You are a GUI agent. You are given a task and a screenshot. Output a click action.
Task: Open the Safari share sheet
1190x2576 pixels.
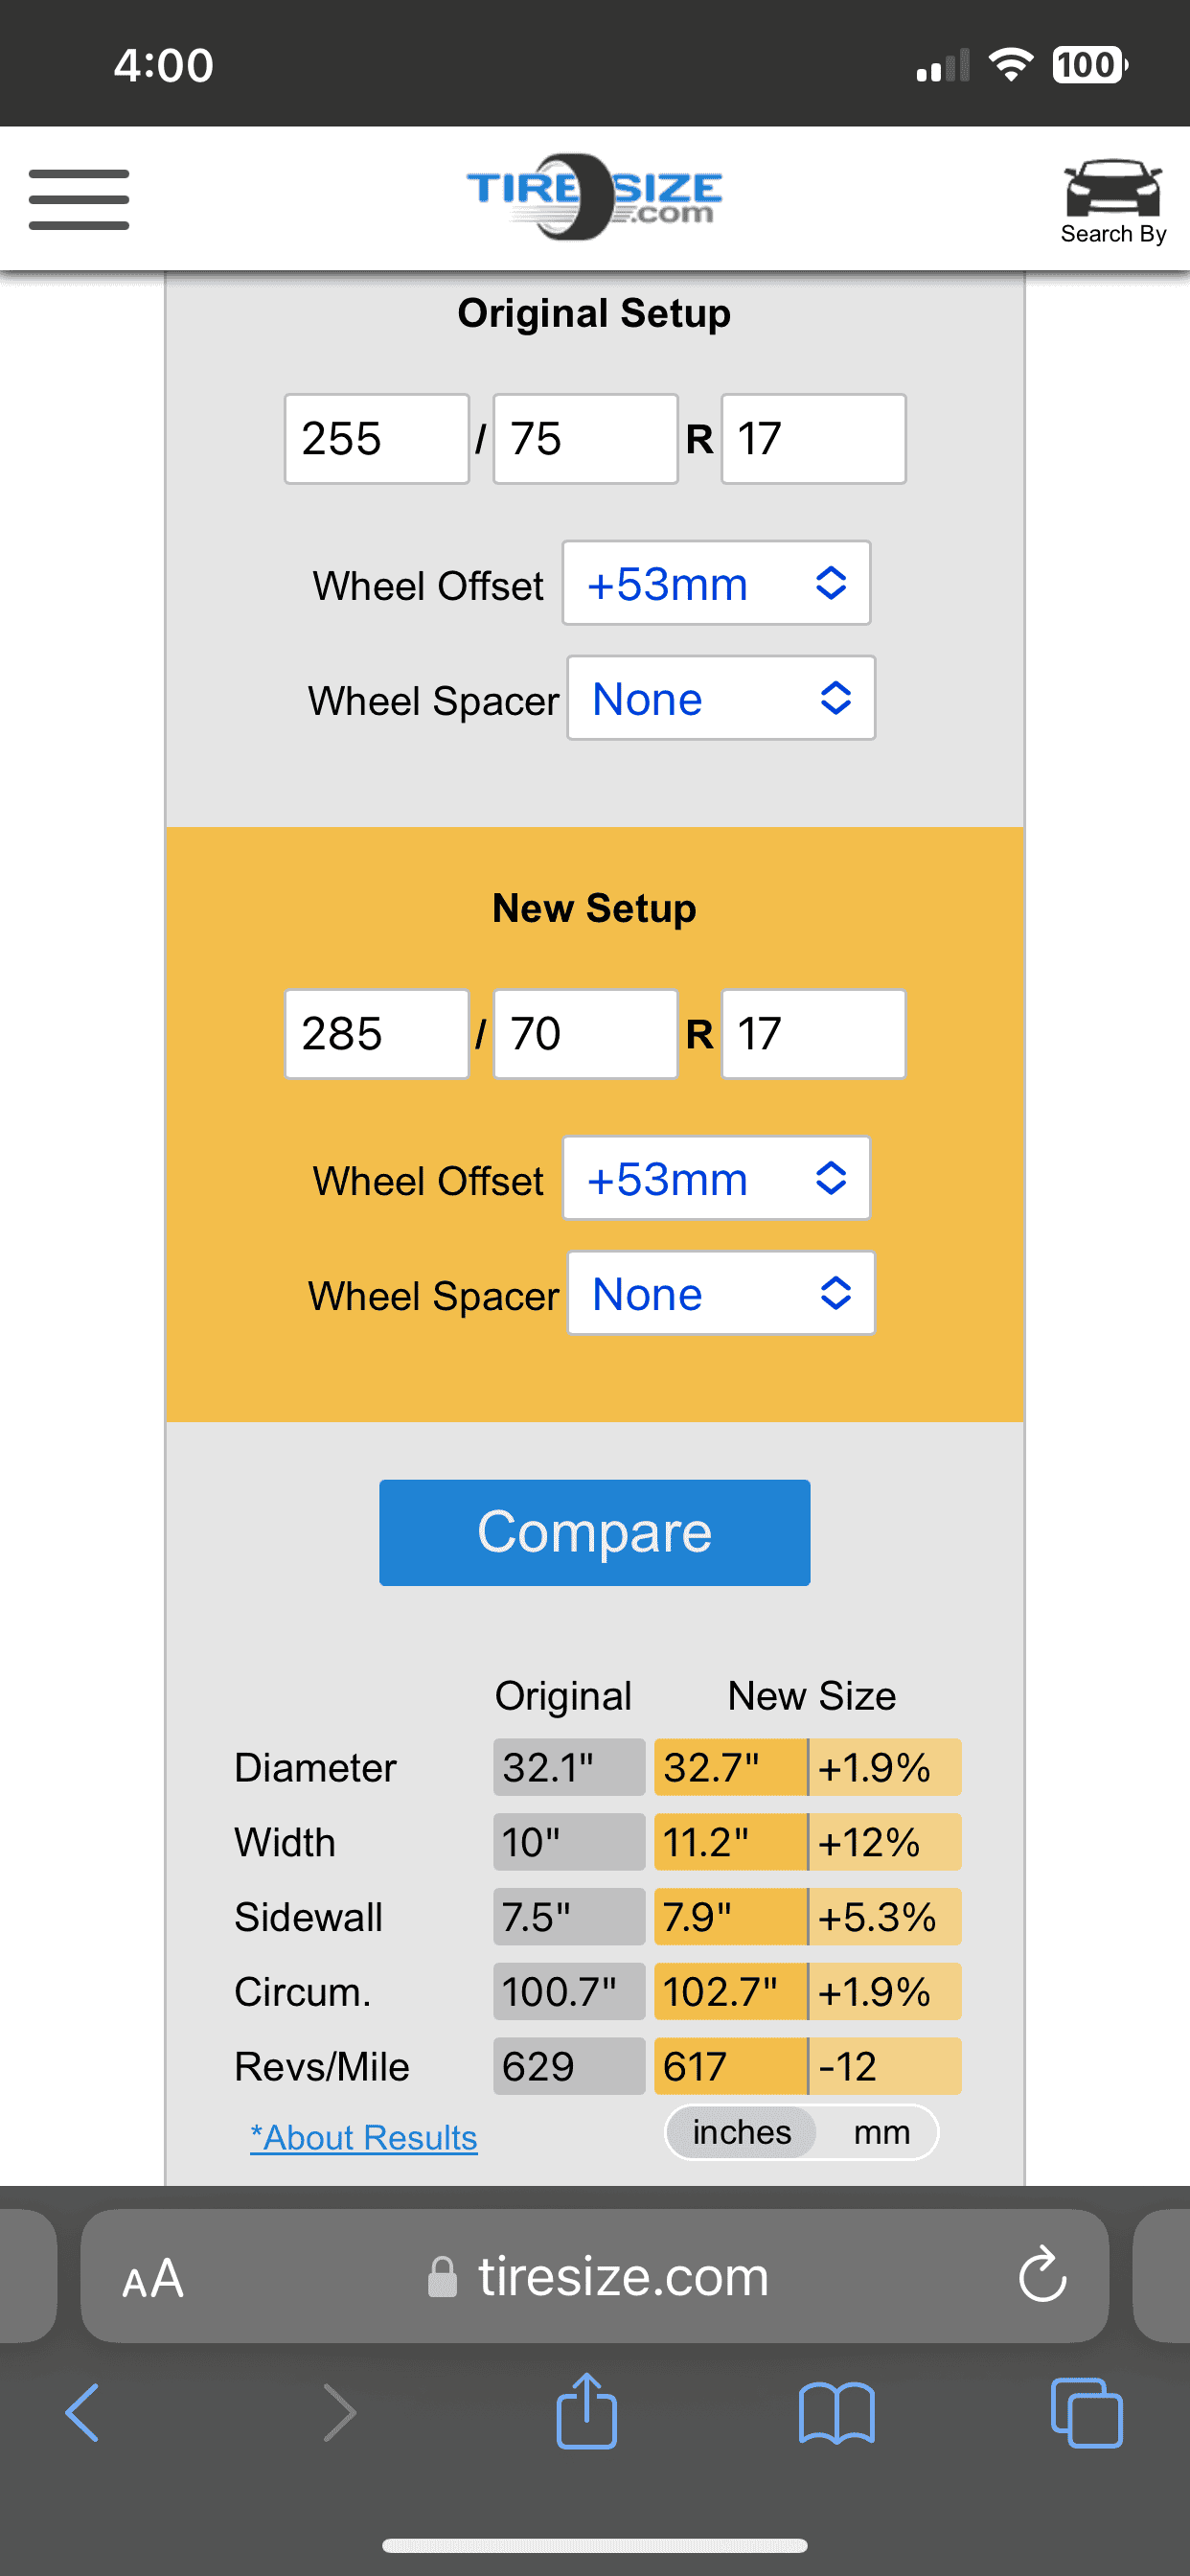pyautogui.click(x=586, y=2412)
